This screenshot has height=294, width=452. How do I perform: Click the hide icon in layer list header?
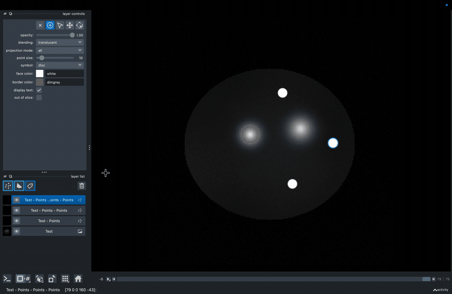(5, 176)
